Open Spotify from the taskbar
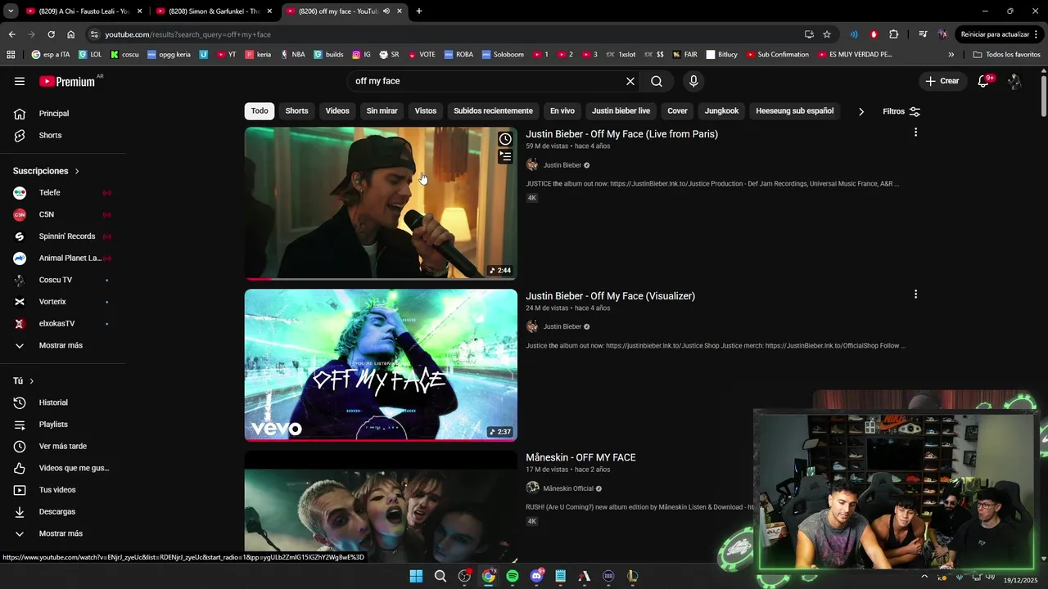This screenshot has width=1048, height=589. click(x=513, y=576)
